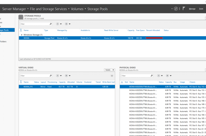Sort Virtual Disks by Provisioning column
Viewport: 206px width, 136px height.
pos(52,82)
